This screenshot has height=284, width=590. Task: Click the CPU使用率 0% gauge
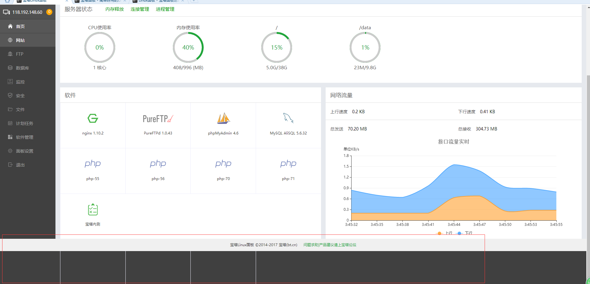click(x=100, y=47)
